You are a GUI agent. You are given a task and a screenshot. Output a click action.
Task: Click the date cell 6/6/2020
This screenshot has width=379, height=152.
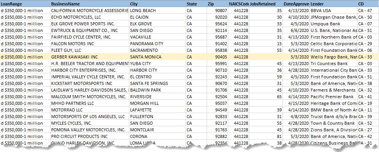pyautogui.click(x=296, y=30)
